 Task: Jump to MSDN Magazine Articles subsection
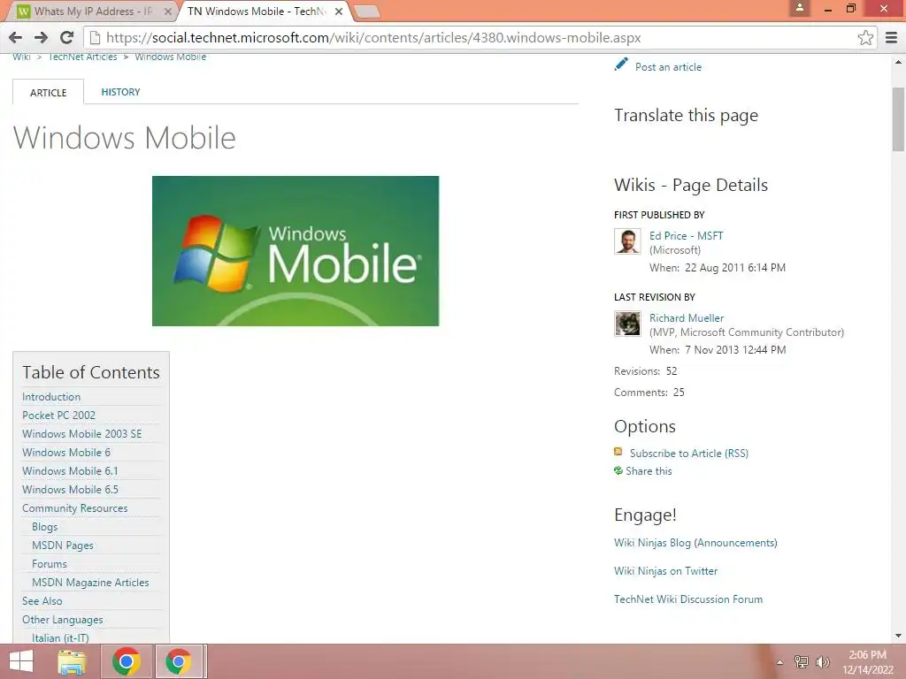point(90,583)
